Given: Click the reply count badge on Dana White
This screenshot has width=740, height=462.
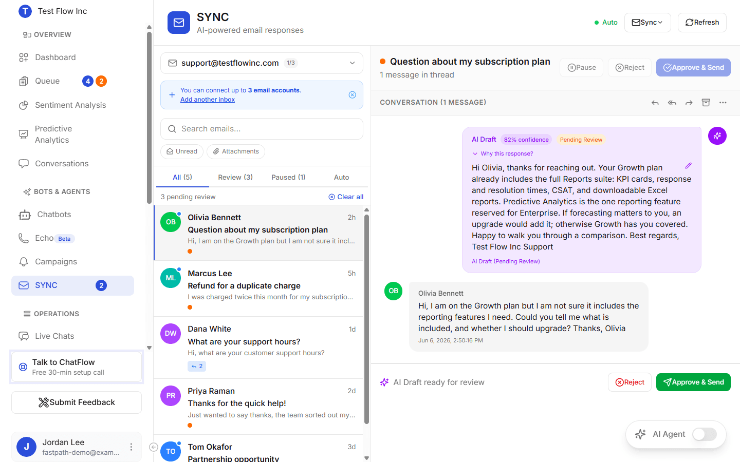Looking at the screenshot, I should [x=197, y=366].
